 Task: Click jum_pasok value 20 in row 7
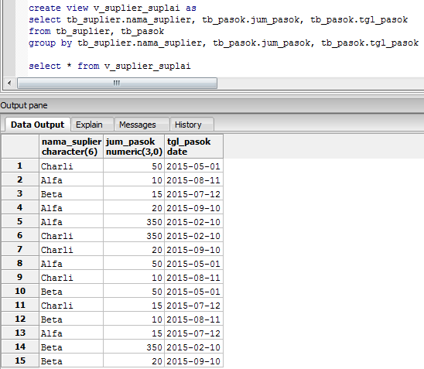pos(134,249)
